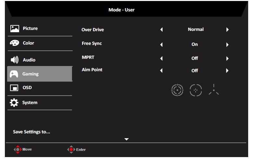The height and width of the screenshot is (160, 254).
Task: Click the Picture menu image icon
Action: [14, 29]
